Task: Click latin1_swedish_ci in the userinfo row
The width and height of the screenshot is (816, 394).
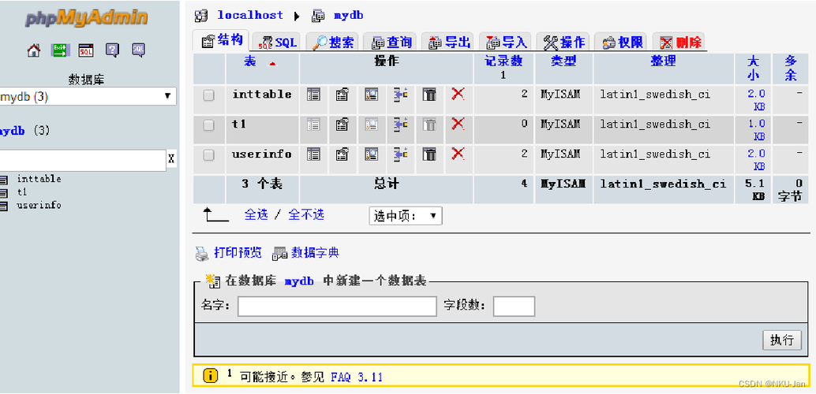Action: click(x=655, y=154)
